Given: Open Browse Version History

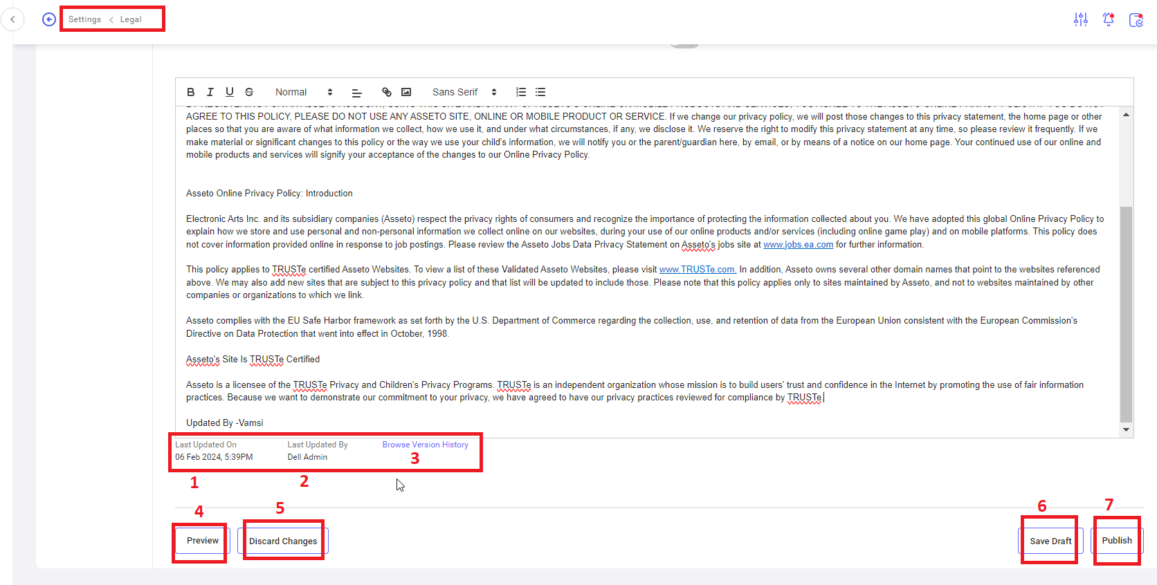Looking at the screenshot, I should [x=426, y=445].
